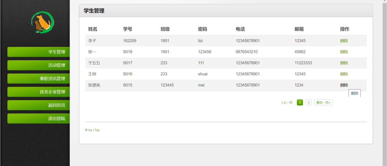Click 删除 for student 王帅
Screen dimensions: 387x166
344,74
